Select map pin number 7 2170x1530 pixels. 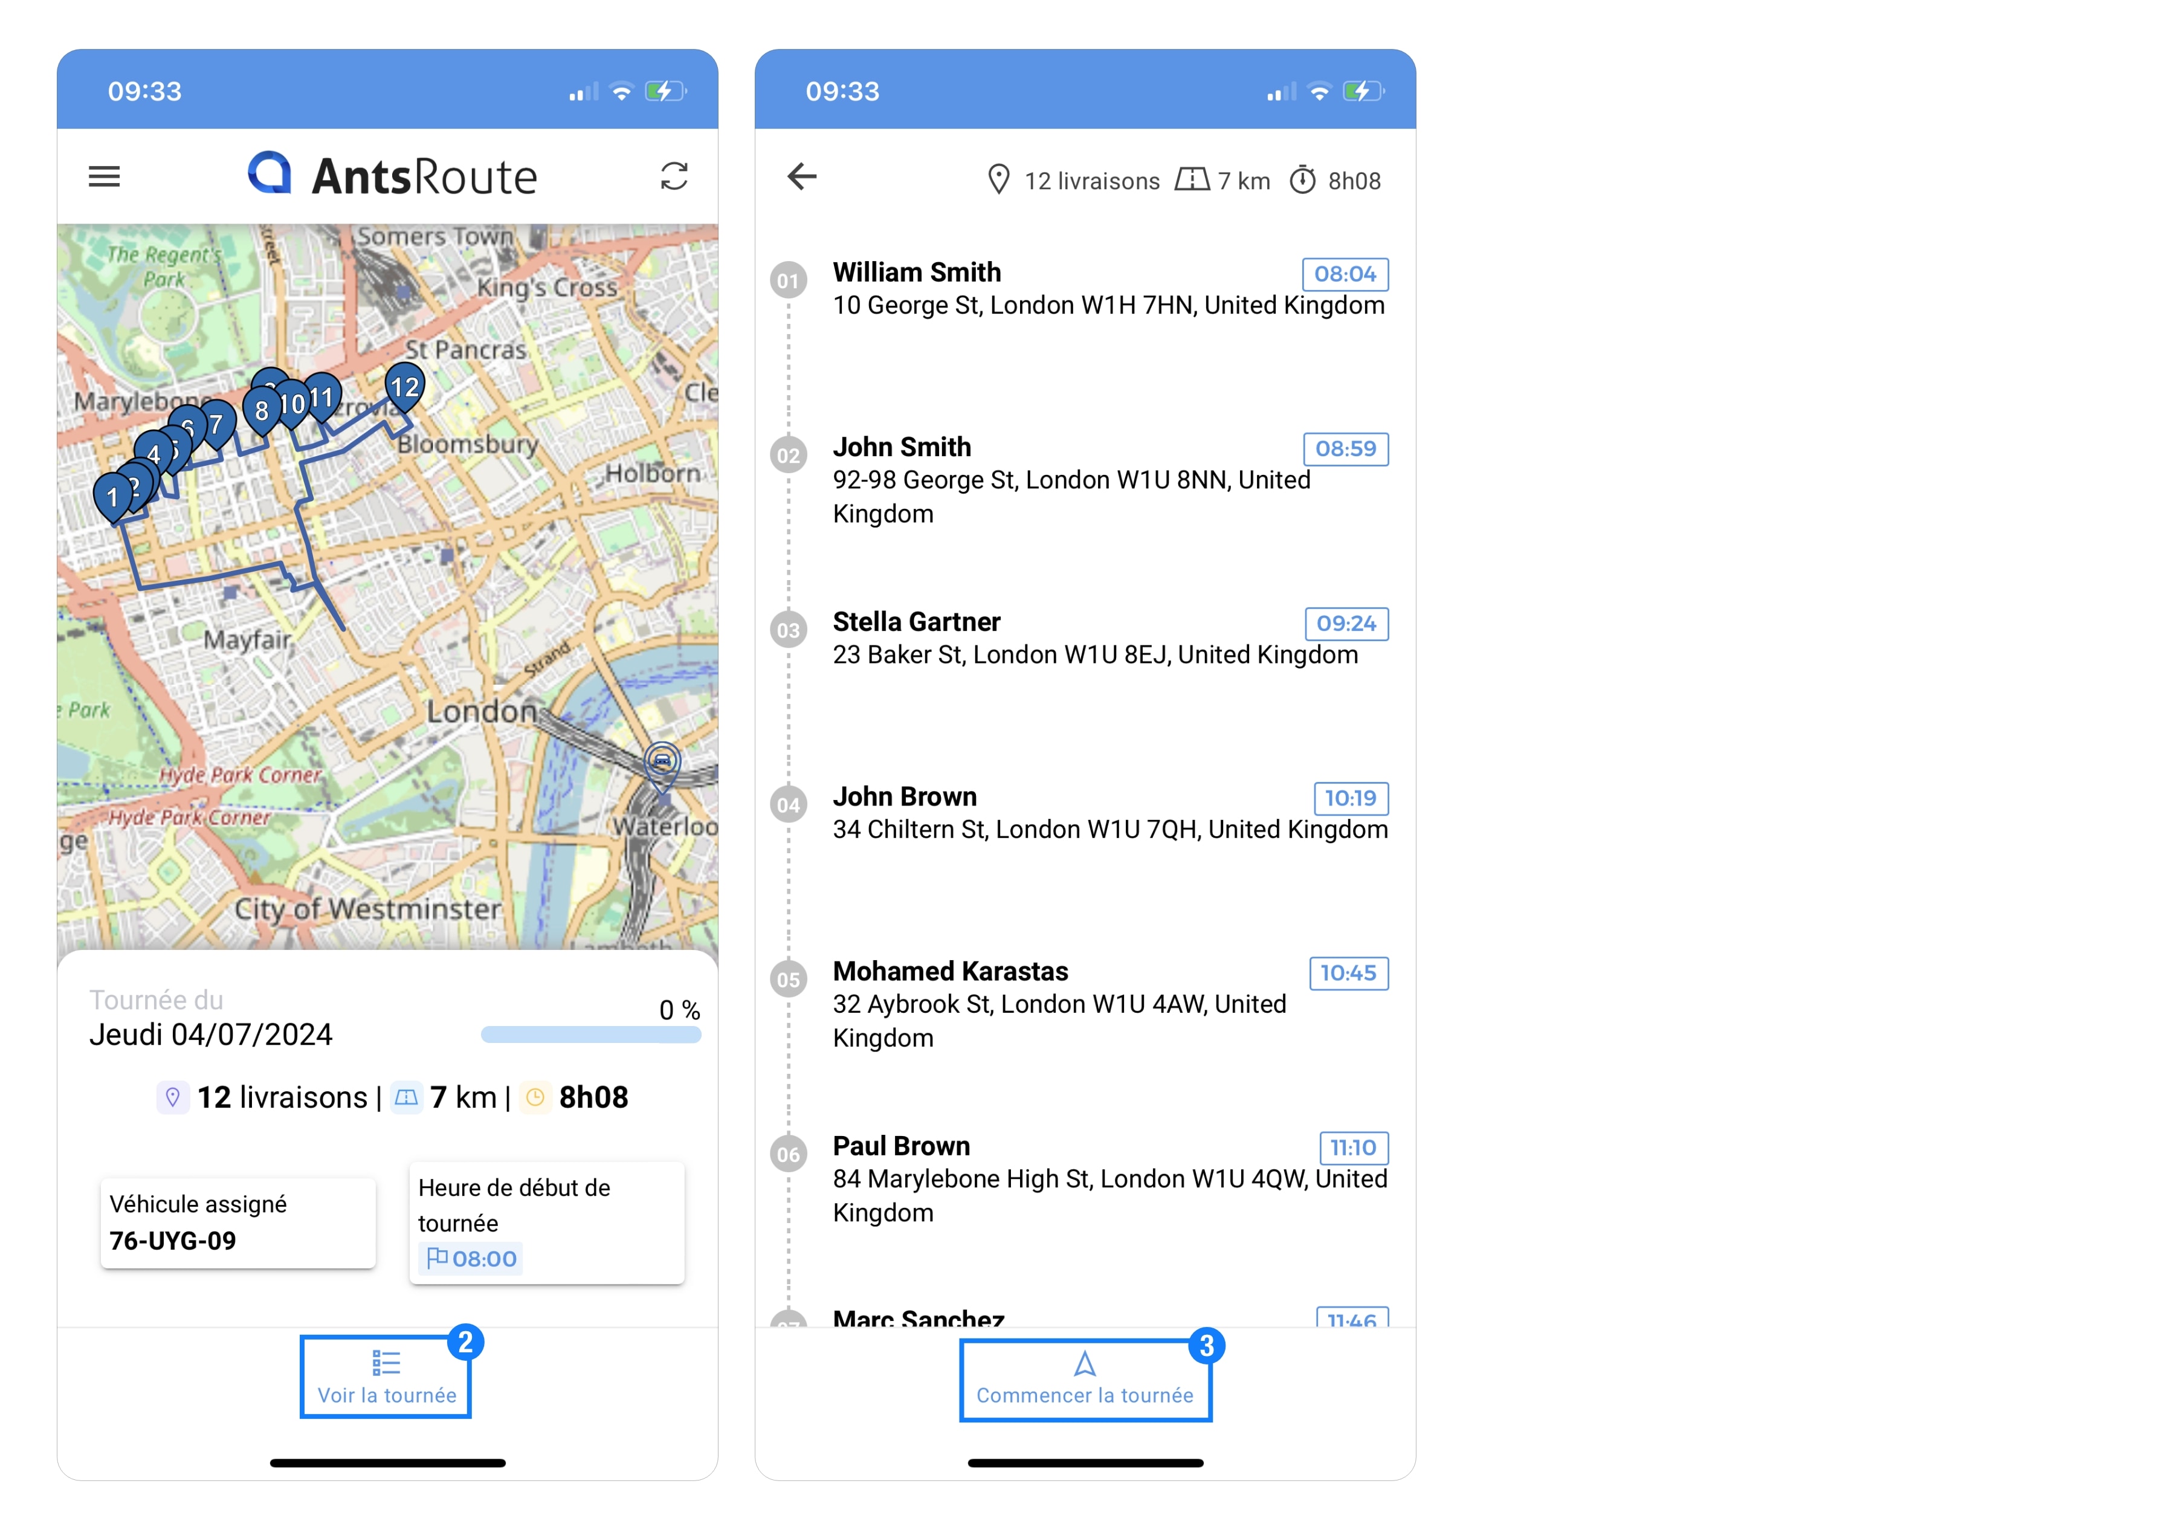coord(218,424)
